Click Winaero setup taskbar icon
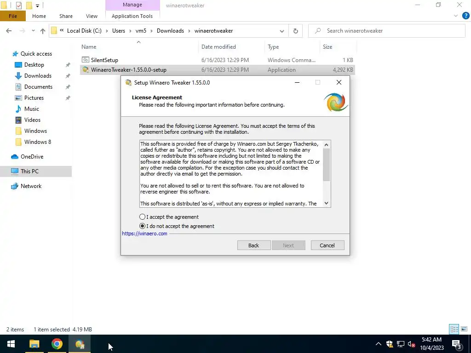The image size is (471, 353). coord(80,344)
